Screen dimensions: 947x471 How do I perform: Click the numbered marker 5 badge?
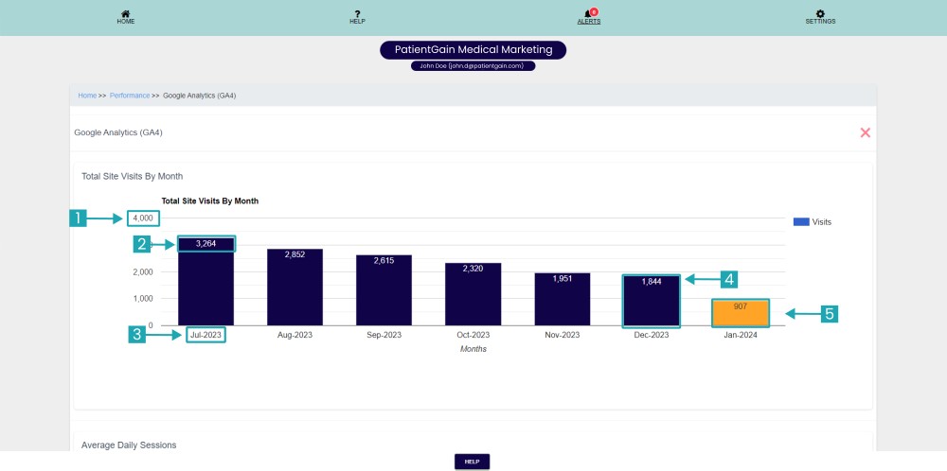tap(830, 314)
